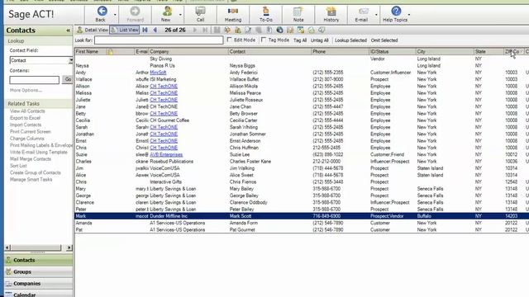Image resolution: width=529 pixels, height=297 pixels.
Task: Sort by the ID/Status column header
Action: (379, 51)
